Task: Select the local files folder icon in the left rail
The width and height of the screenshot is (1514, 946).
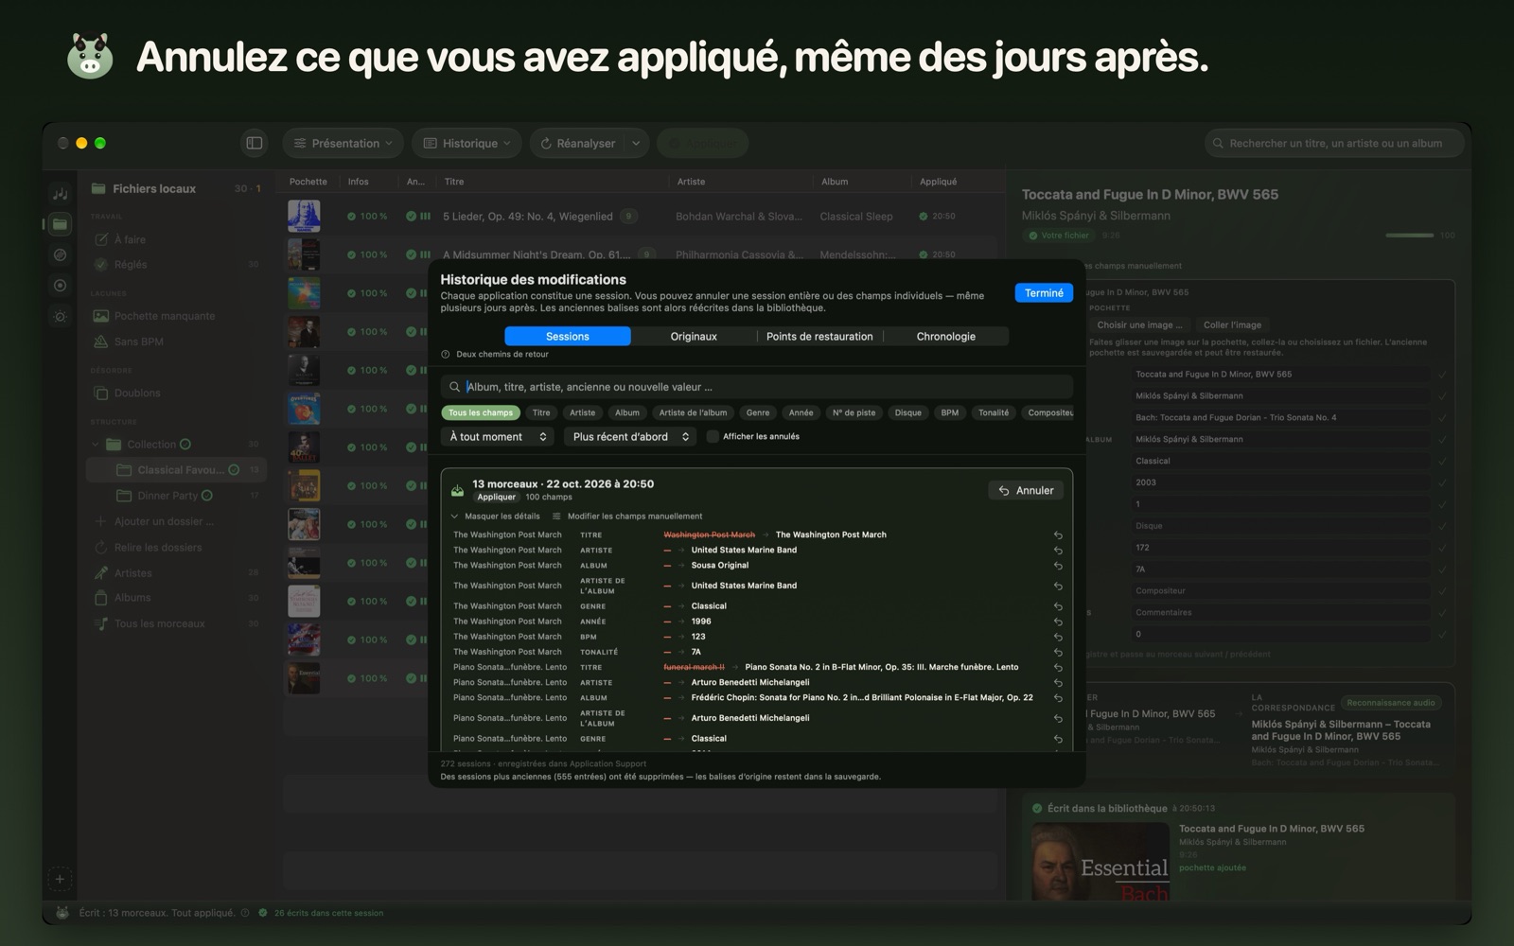Action: tap(60, 224)
